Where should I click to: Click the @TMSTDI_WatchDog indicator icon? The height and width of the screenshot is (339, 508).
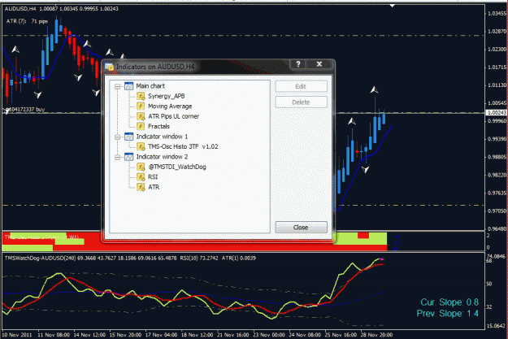[141, 167]
